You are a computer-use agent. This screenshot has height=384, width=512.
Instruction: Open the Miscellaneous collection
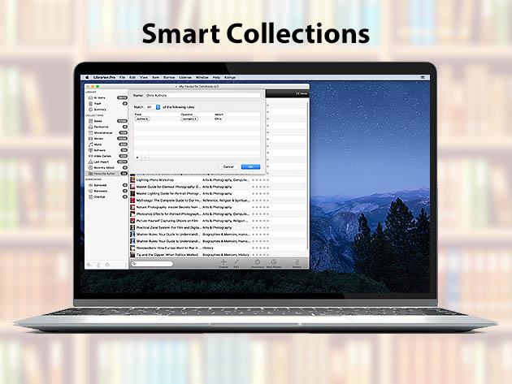coord(106,133)
